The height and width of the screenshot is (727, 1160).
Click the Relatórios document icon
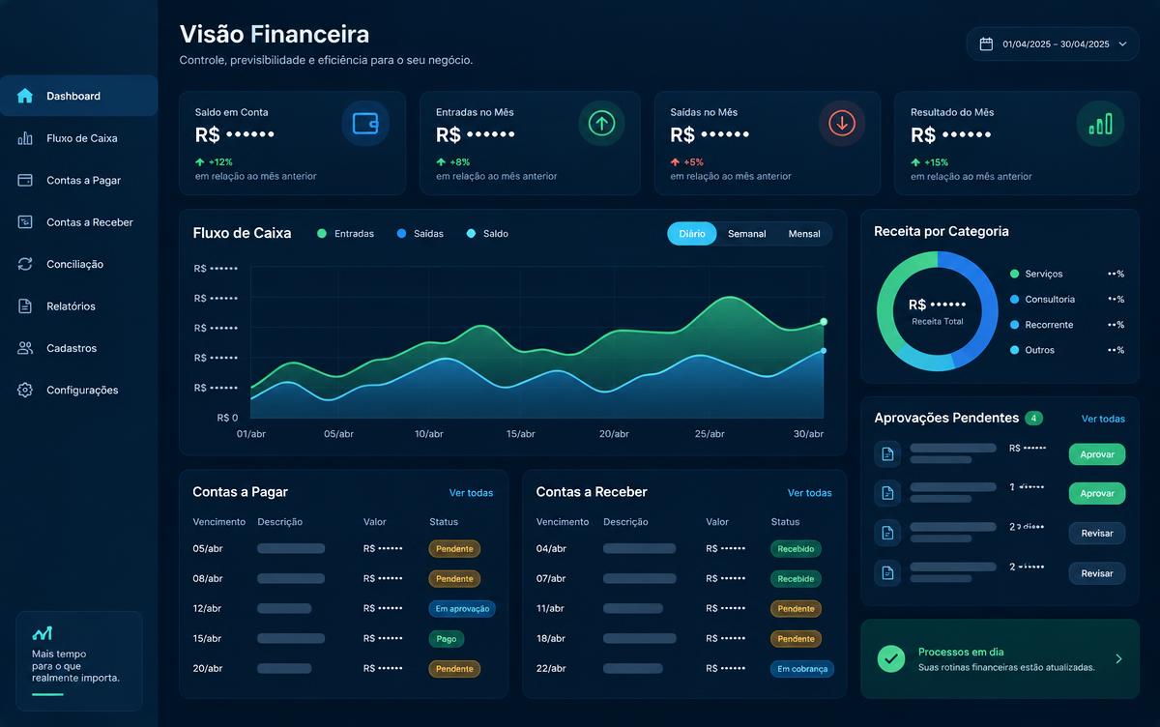25,306
